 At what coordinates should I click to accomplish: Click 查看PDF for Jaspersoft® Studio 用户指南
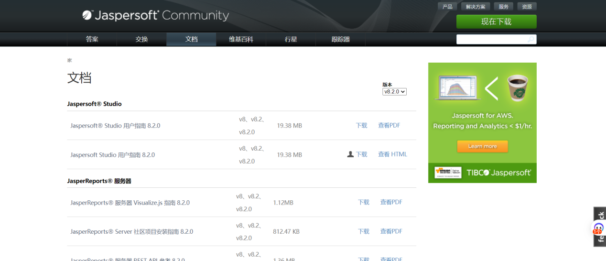tap(389, 125)
